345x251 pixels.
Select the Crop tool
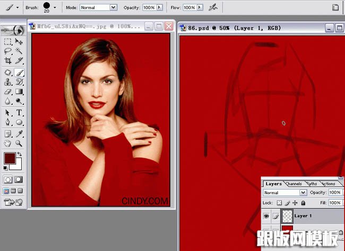click(x=8, y=61)
